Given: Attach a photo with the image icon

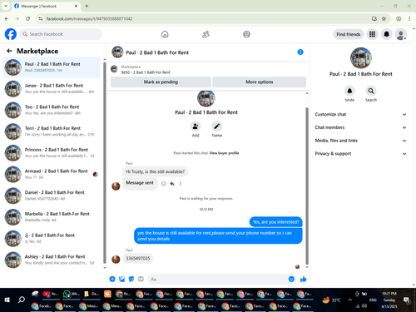Looking at the screenshot, I should (121, 279).
